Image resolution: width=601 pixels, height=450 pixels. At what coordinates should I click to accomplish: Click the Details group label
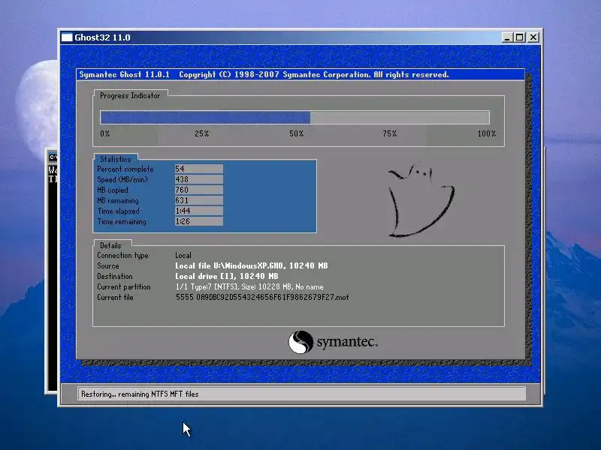point(110,245)
